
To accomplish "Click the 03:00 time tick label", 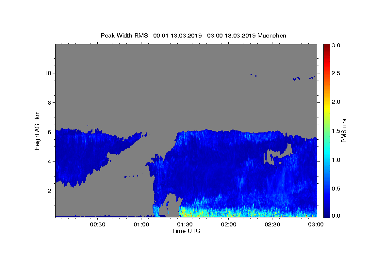I will tap(316, 224).
